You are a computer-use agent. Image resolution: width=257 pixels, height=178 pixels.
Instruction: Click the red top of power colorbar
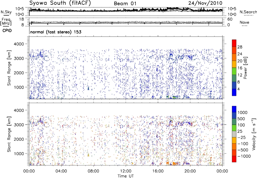pyautogui.click(x=234, y=43)
